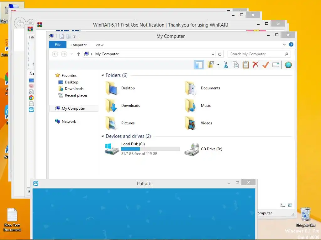The width and height of the screenshot is (321, 240).
Task: Click the Paltalk logo in its title bar
Action: click(x=36, y=183)
